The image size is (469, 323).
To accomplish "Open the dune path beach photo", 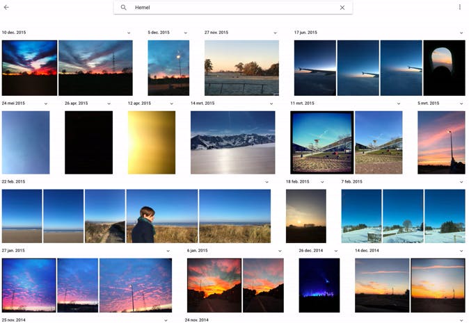I will click(x=105, y=216).
